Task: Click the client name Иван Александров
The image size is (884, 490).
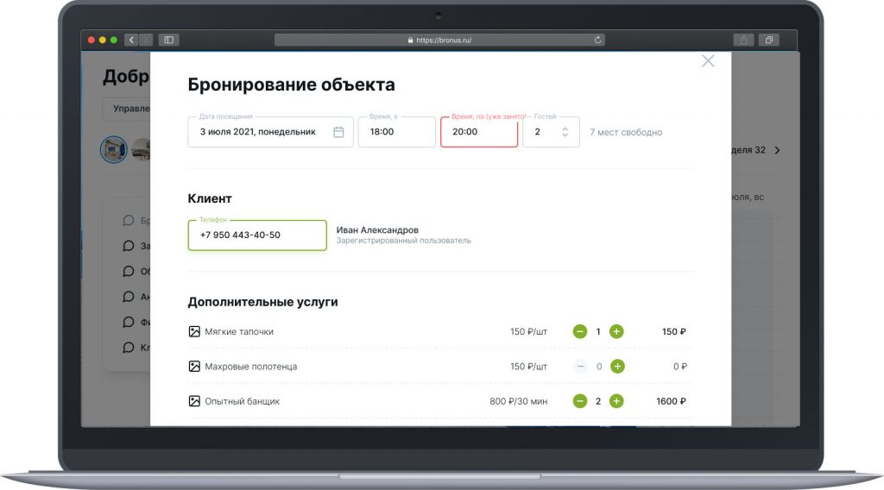Action: point(377,229)
